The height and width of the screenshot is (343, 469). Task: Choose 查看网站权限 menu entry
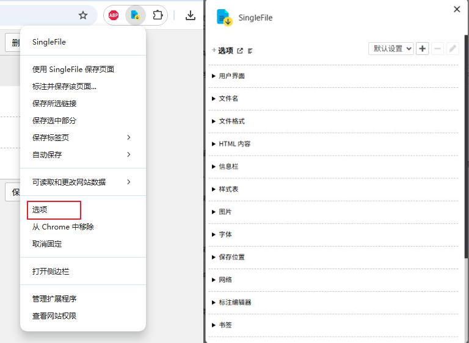point(83,316)
